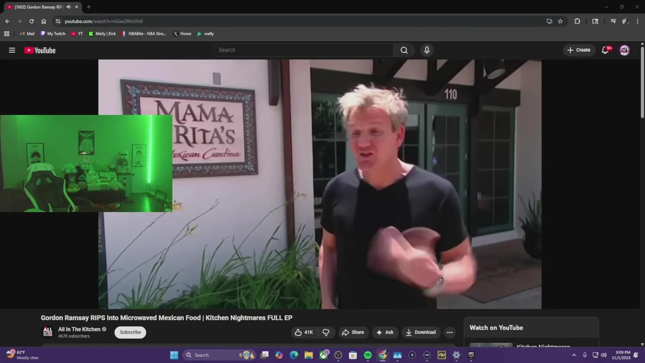Subscribe to All In The Kitchen
This screenshot has width=645, height=363.
[x=130, y=332]
